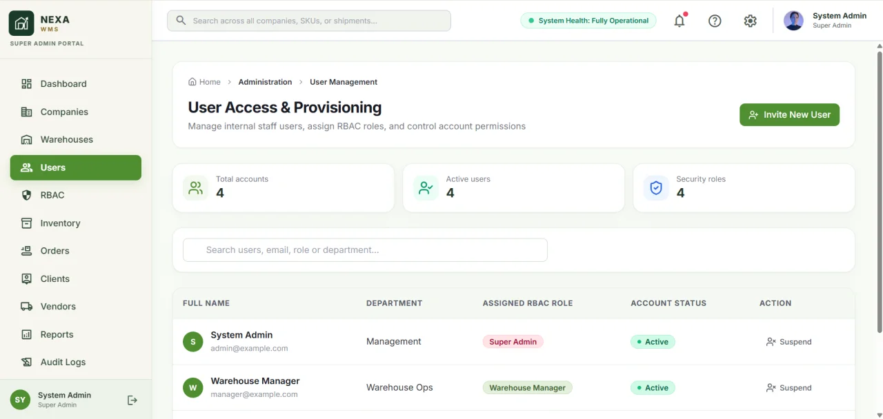883x419 pixels.
Task: Click the Dashboard grid icon
Action: coord(27,84)
